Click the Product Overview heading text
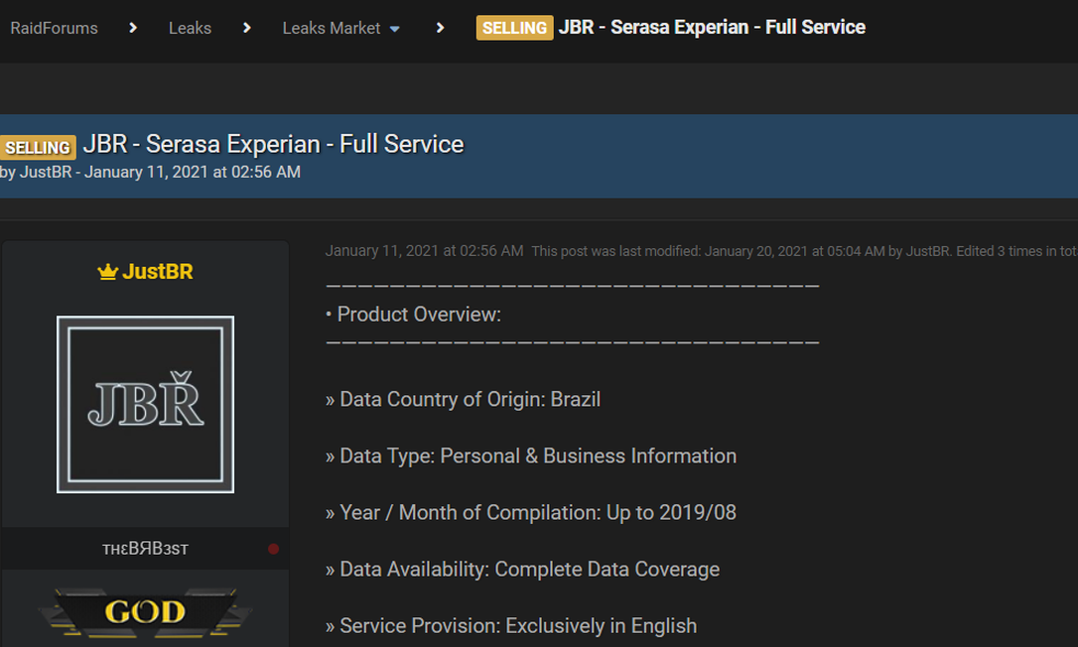 click(x=419, y=315)
